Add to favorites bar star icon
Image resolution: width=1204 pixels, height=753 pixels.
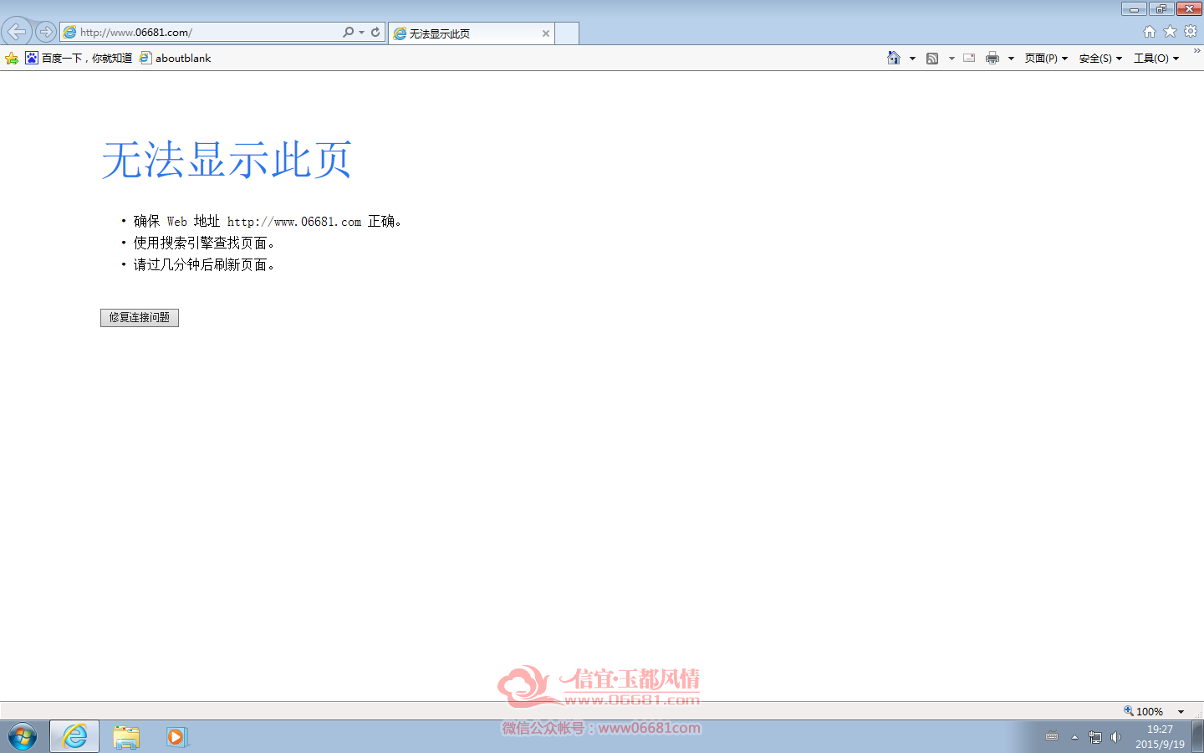[12, 58]
